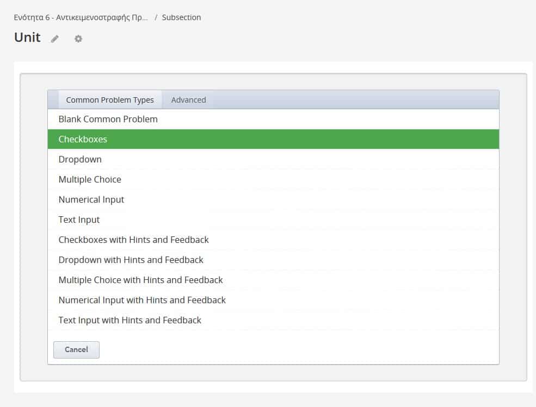Screen dimensions: 536x407
Task: Pick the Multiple Choice problem type
Action: coord(273,180)
